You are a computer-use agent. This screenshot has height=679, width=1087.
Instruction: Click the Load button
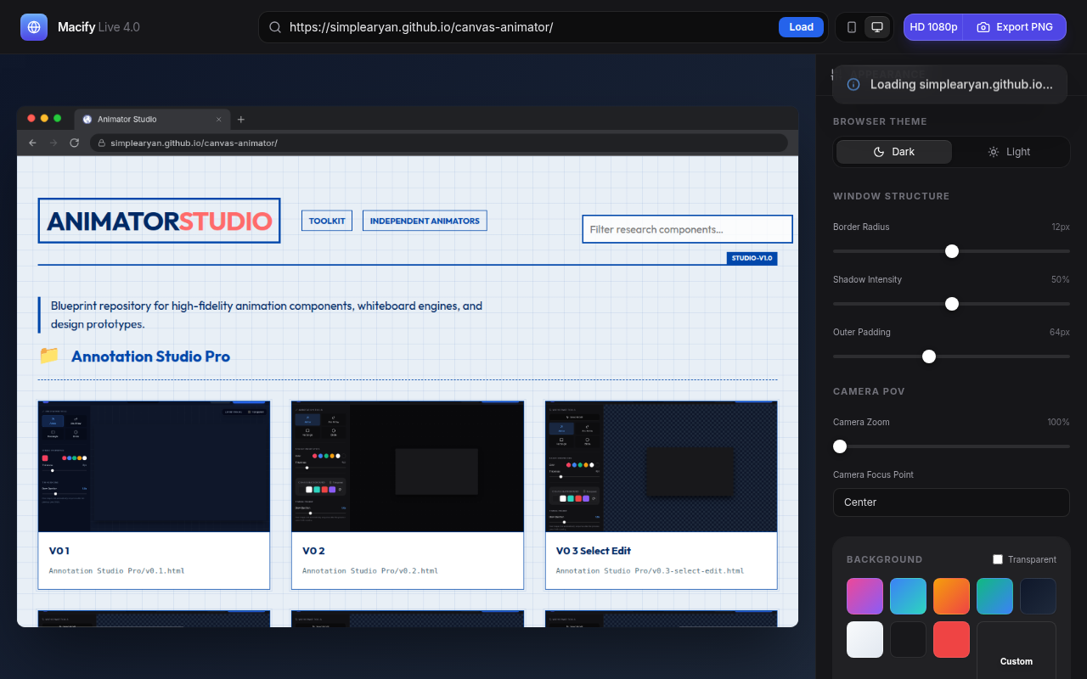click(x=801, y=27)
